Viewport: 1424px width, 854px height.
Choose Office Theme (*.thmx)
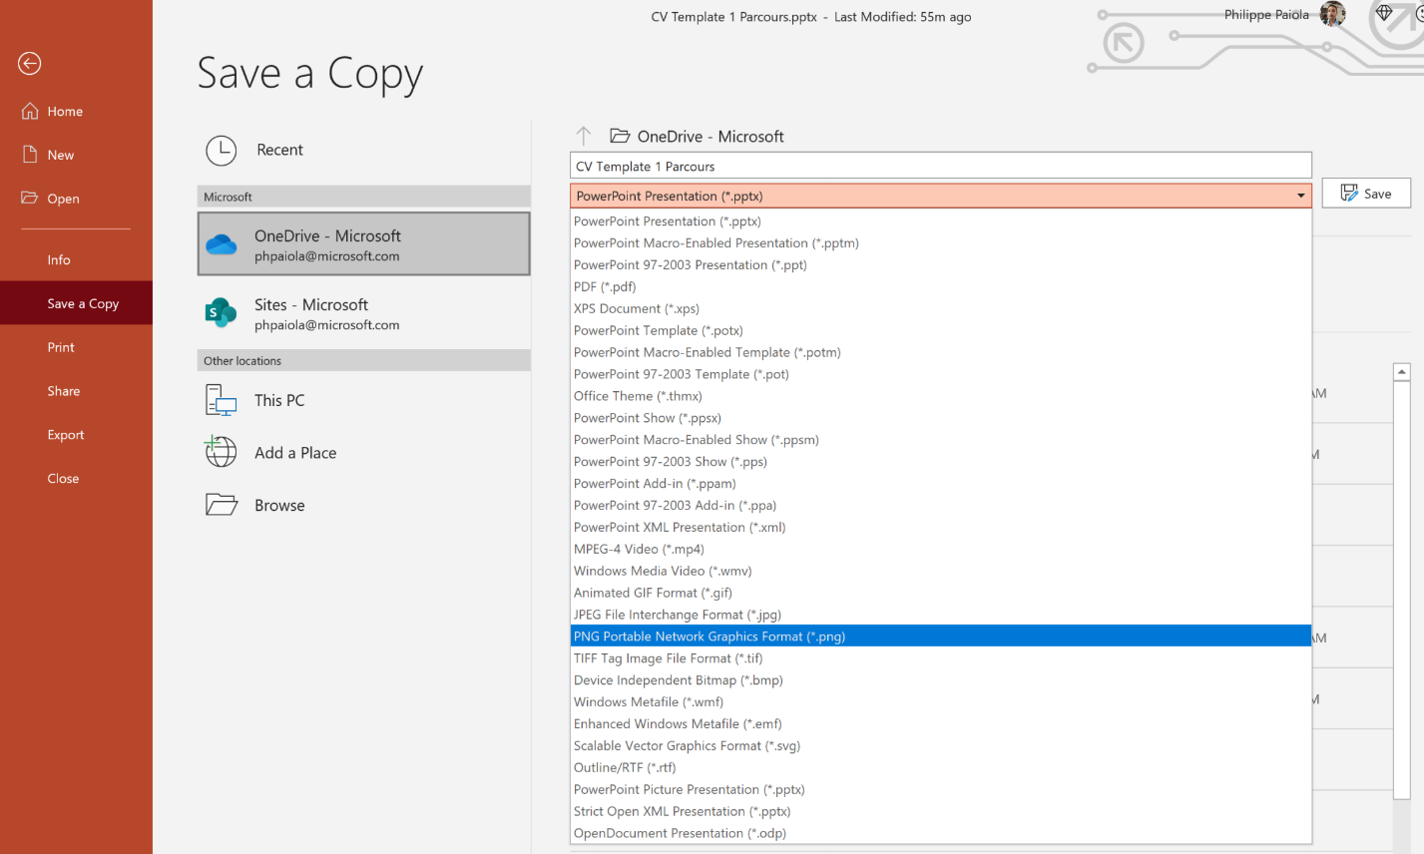tap(940, 396)
